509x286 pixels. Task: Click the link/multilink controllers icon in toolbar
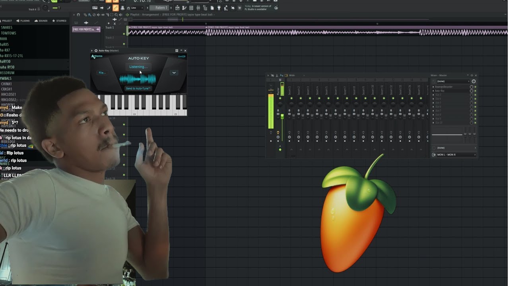tap(116, 8)
